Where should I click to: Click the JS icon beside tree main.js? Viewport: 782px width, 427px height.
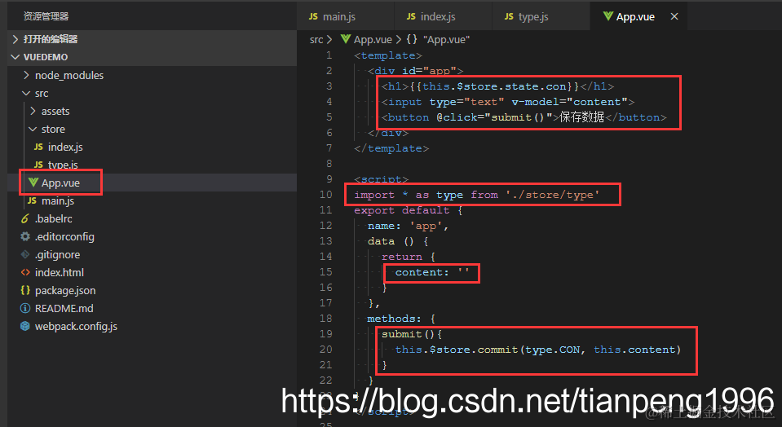32,200
